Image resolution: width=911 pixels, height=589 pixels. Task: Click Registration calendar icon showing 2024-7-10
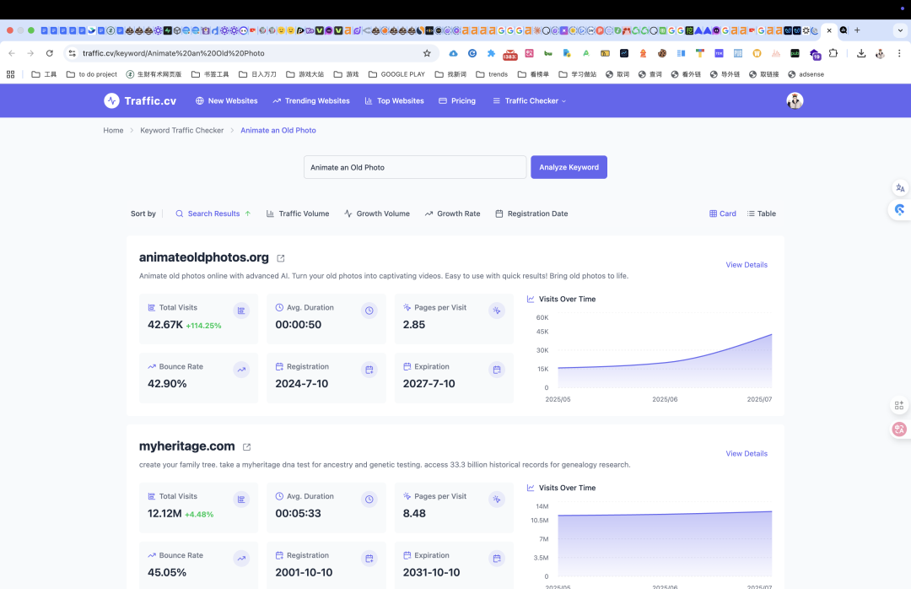click(x=369, y=370)
